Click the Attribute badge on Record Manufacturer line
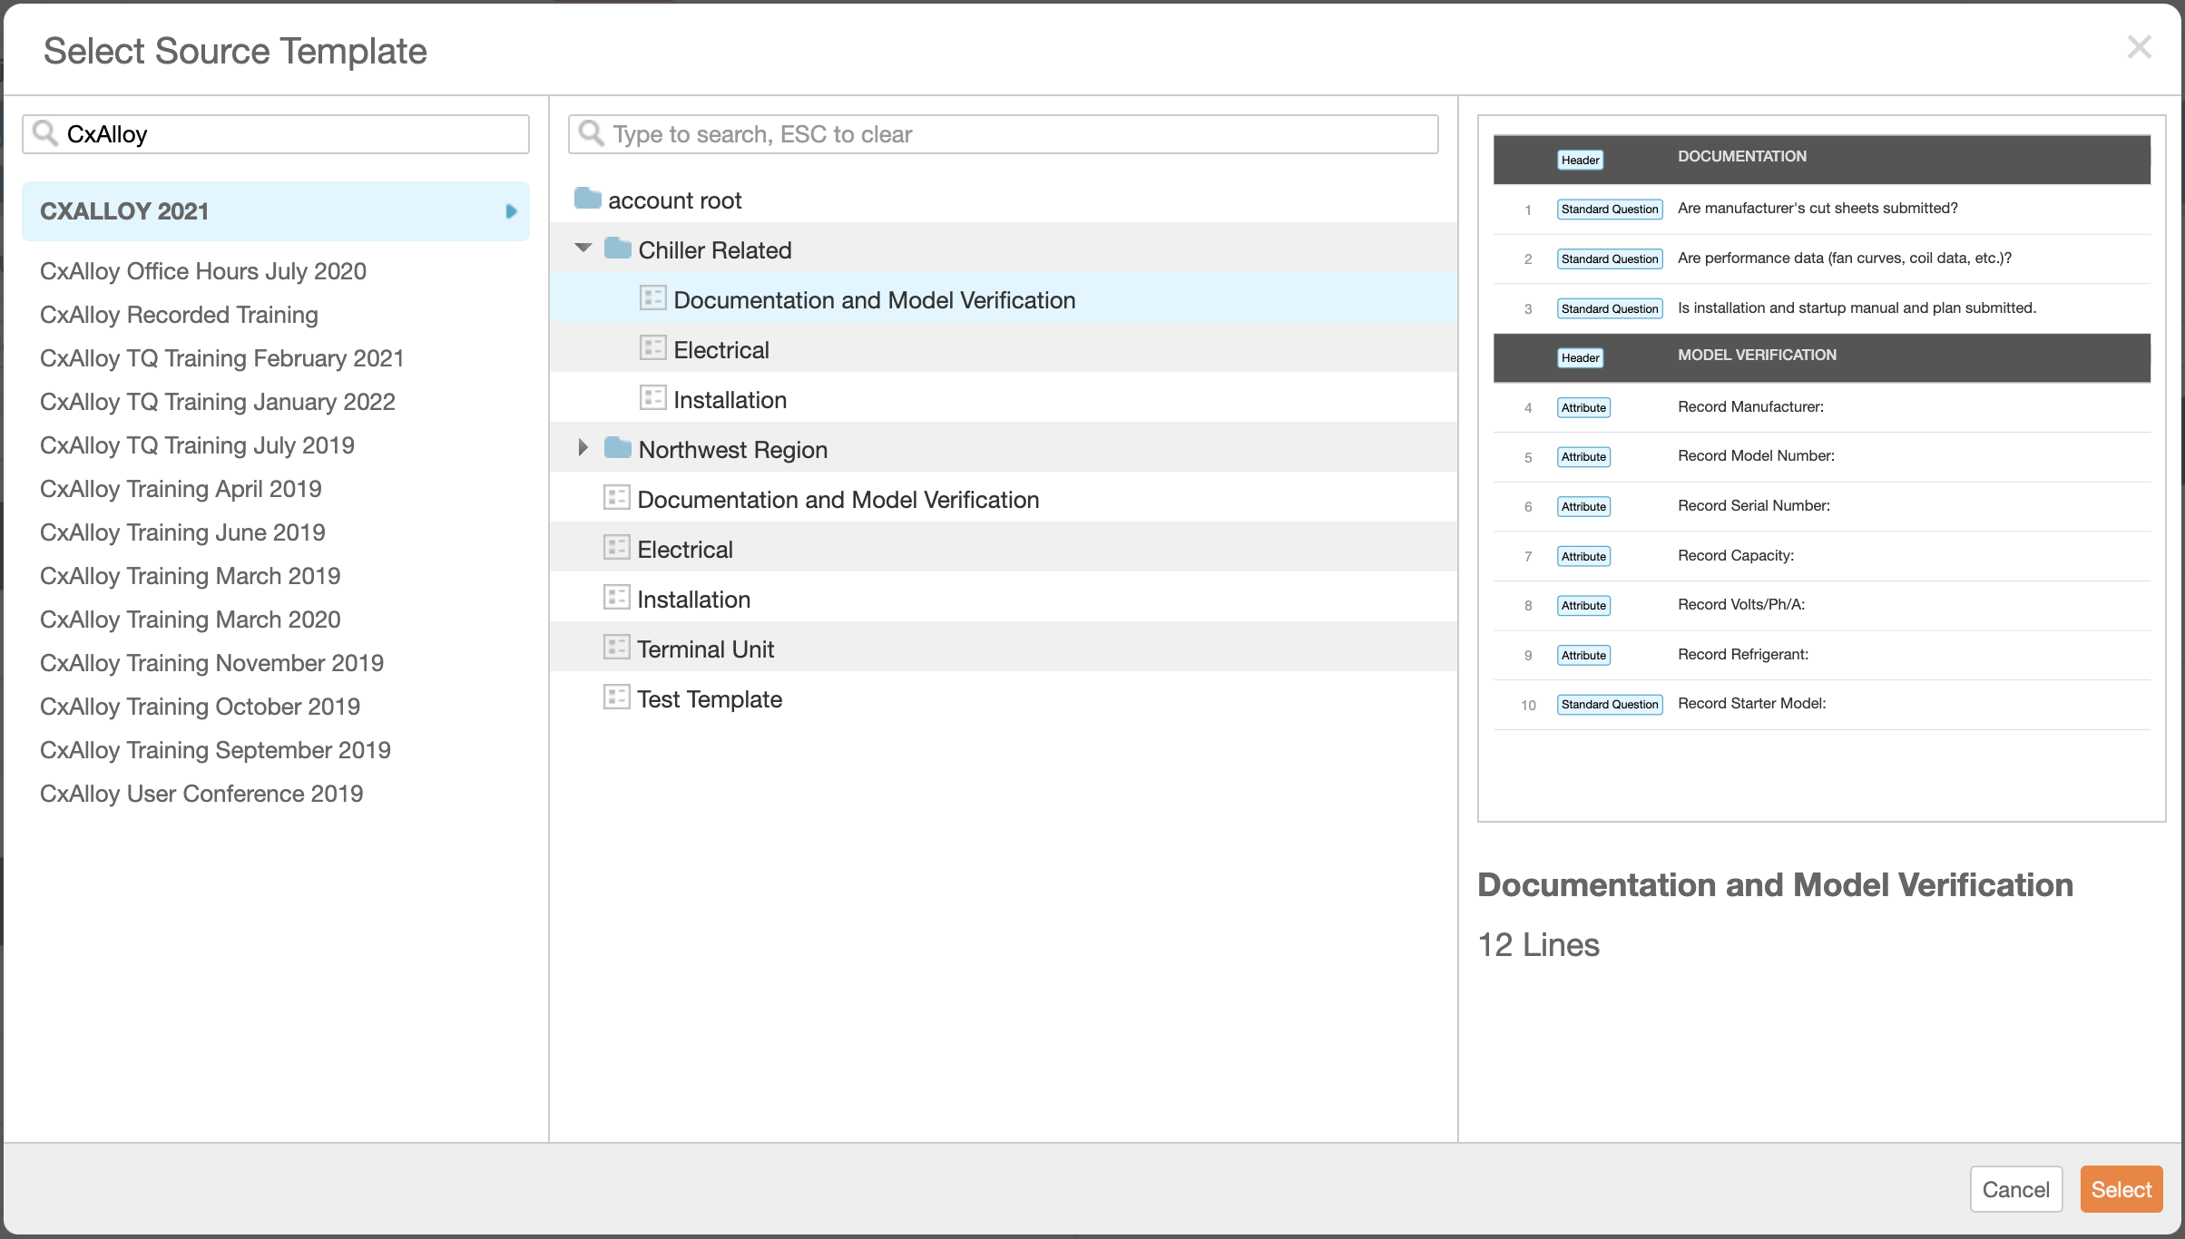 pos(1582,407)
